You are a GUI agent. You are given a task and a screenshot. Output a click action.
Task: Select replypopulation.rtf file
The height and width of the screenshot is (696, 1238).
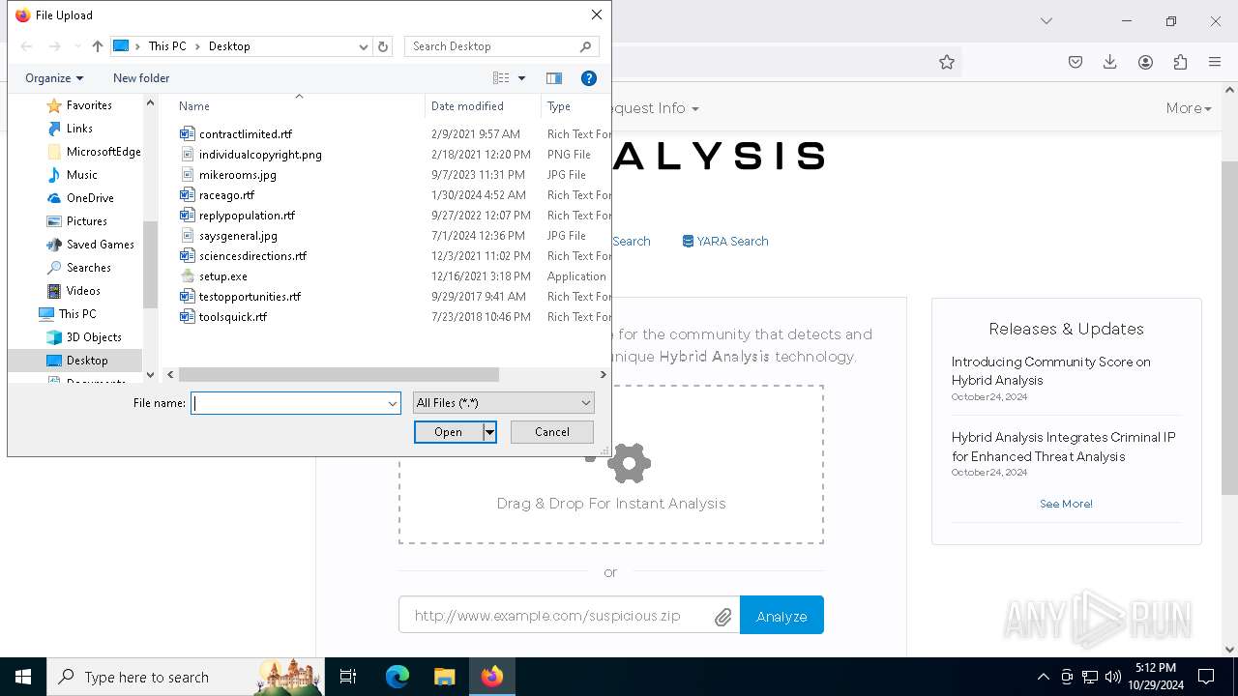(x=247, y=216)
